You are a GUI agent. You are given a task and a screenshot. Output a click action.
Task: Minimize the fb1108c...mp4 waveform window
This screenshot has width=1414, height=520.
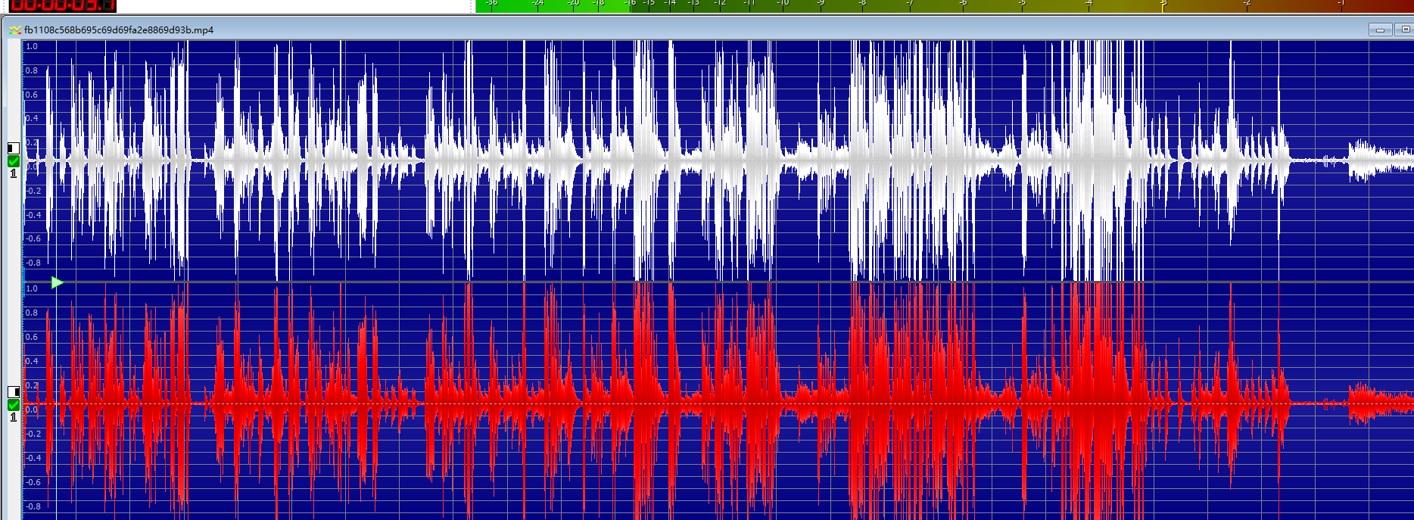(x=1380, y=30)
